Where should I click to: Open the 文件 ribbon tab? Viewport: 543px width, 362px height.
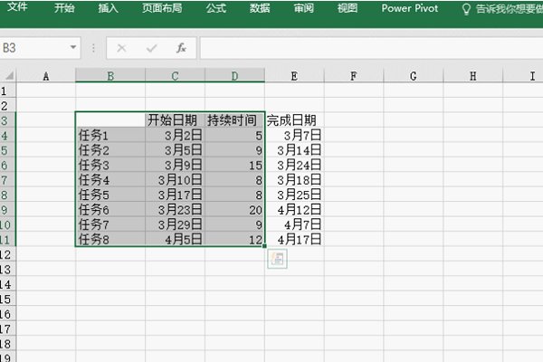(17, 7)
